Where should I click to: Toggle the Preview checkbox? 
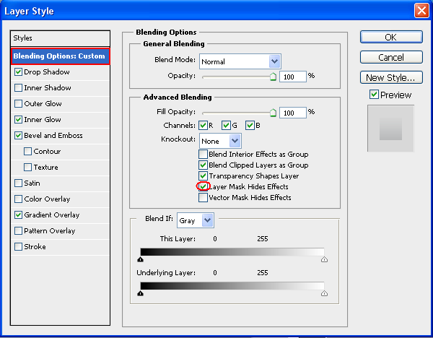(x=374, y=95)
